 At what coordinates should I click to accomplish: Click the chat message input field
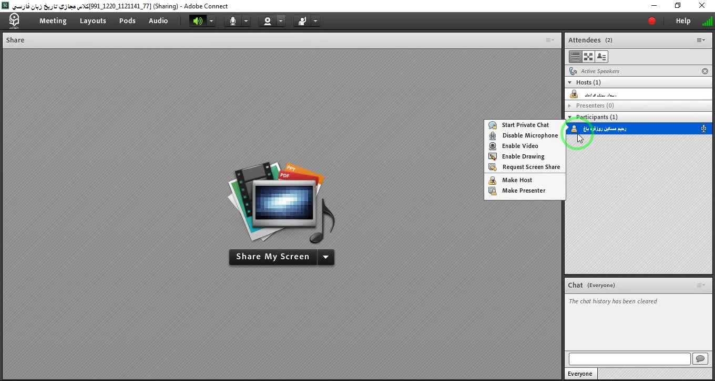pos(629,359)
